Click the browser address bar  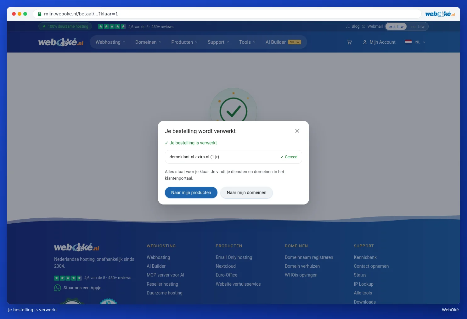tap(227, 14)
